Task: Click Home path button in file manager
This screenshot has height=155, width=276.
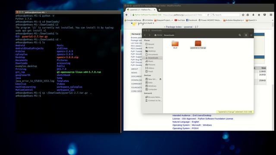Action: pyautogui.click(x=158, y=35)
